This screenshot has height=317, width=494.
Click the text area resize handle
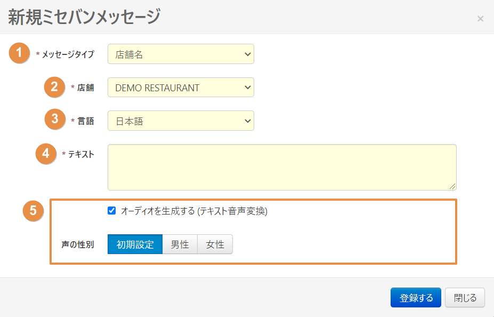click(x=452, y=186)
